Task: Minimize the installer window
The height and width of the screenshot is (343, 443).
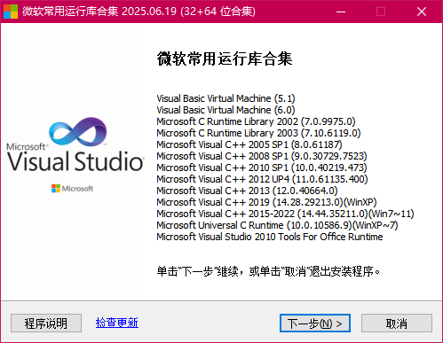Action: point(341,12)
